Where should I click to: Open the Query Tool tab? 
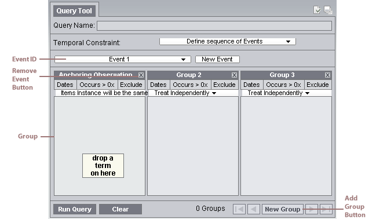click(x=74, y=11)
